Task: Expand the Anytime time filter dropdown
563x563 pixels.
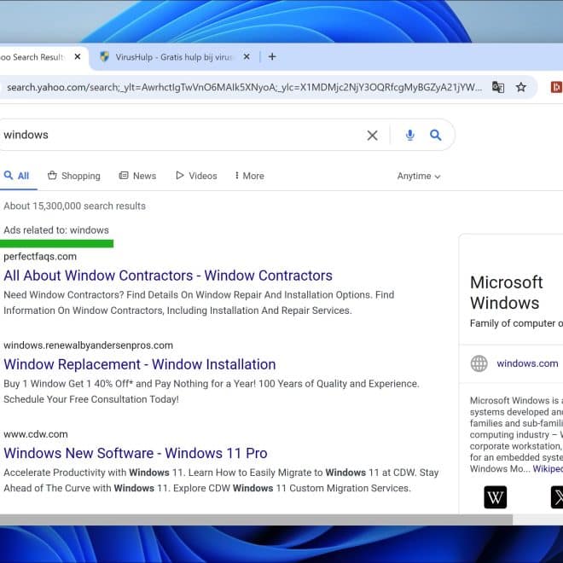Action: point(419,176)
